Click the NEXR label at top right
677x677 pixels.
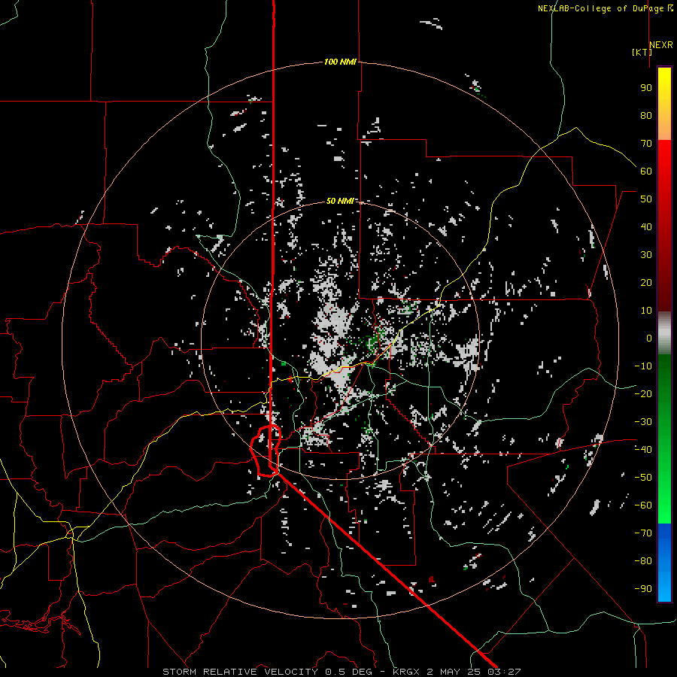pos(661,45)
